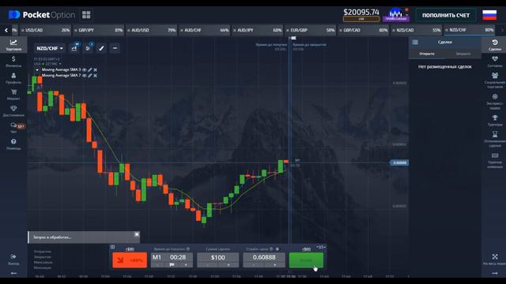The image size is (506, 284).
Task: Open the Tournaments trophy icon
Action: pos(494,121)
